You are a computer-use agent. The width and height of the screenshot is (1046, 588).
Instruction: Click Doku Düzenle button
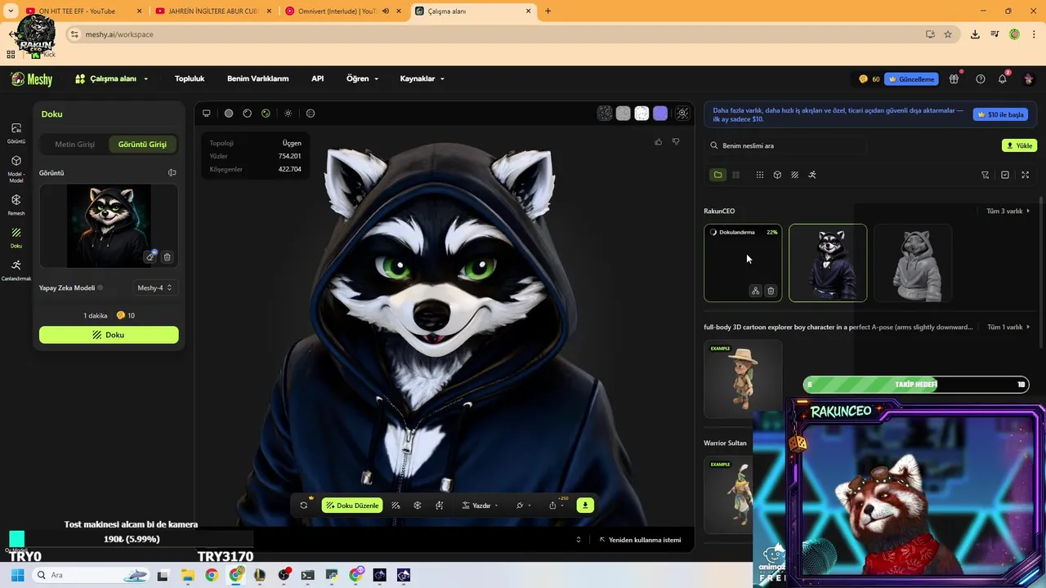(x=352, y=506)
